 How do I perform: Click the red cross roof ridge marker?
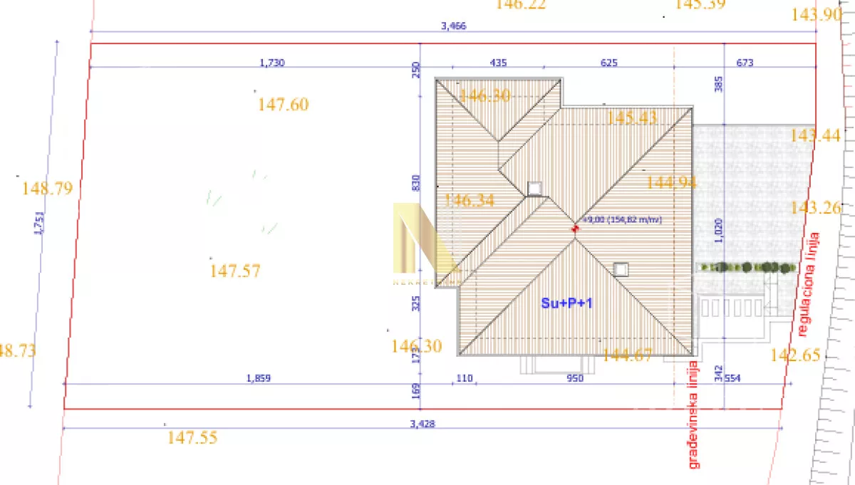(576, 229)
